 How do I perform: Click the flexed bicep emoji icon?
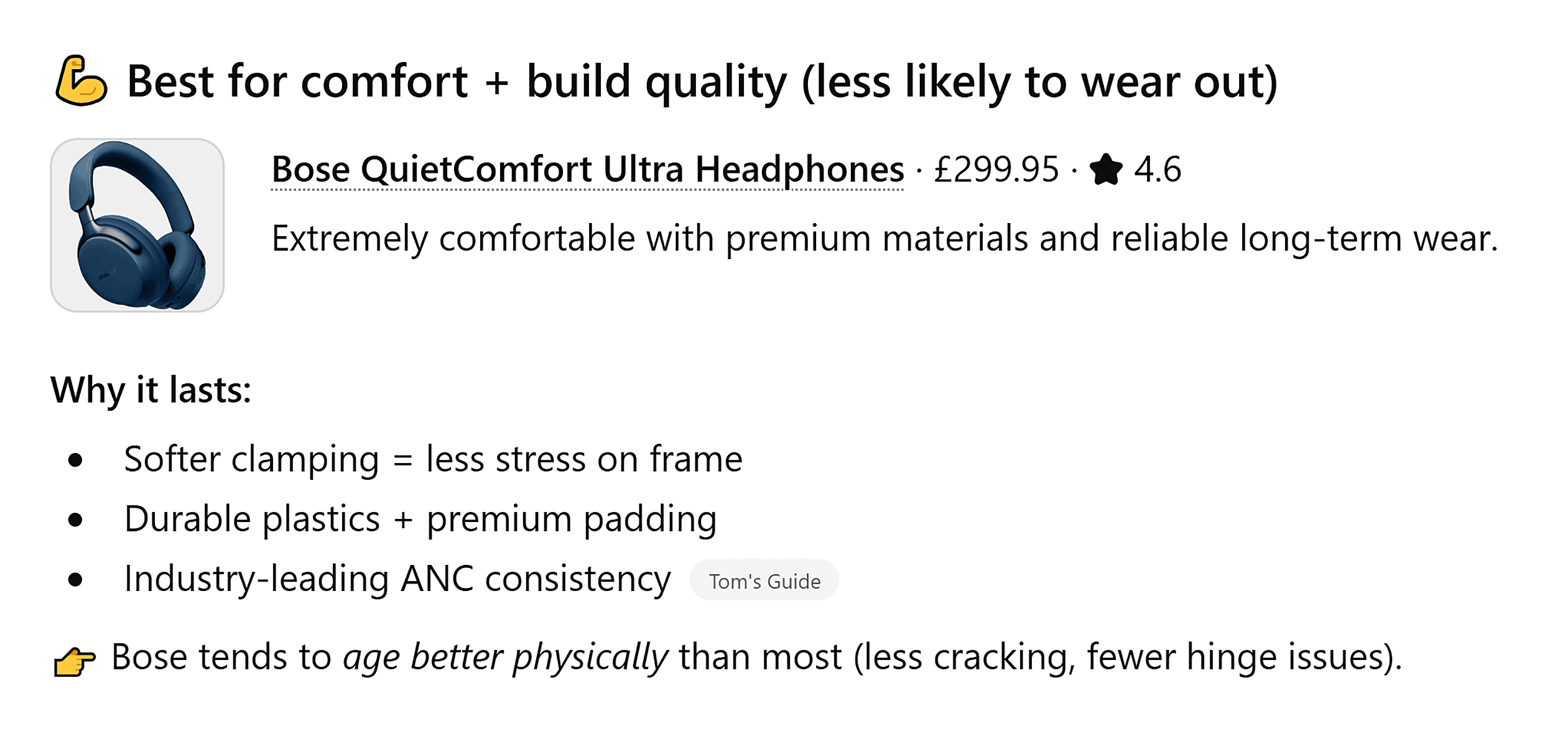pos(81,81)
